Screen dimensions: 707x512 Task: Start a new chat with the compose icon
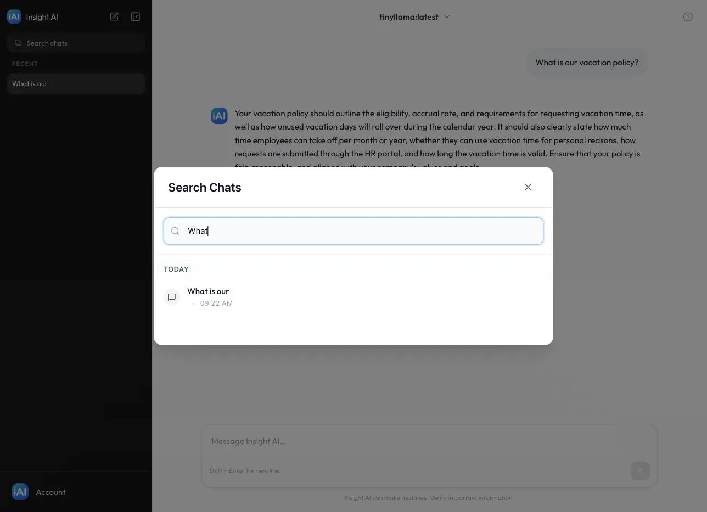(114, 16)
